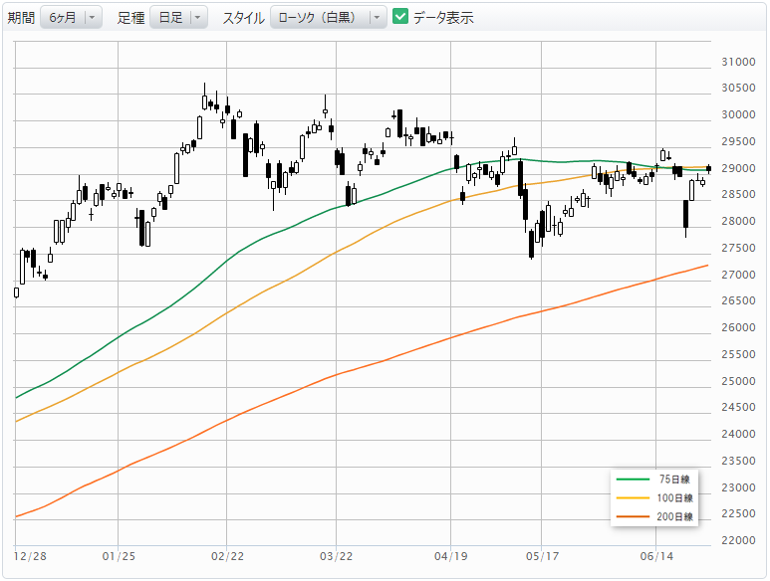Screen dimensions: 770x581
Task: Click the 12/28 date axis label
Action: (x=30, y=556)
